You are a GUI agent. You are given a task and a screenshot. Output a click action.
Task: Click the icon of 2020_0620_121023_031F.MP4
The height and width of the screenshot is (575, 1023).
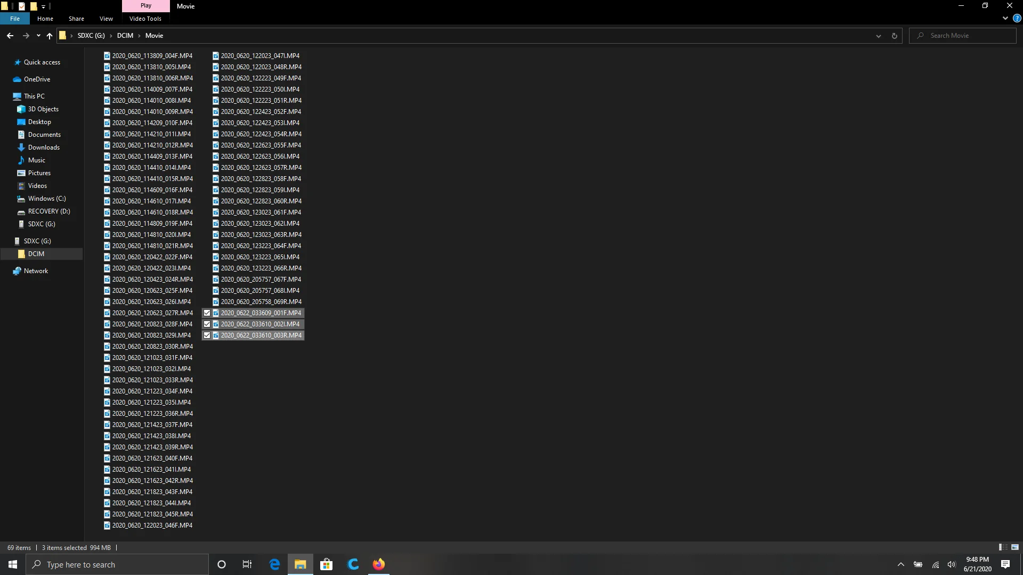tap(107, 358)
